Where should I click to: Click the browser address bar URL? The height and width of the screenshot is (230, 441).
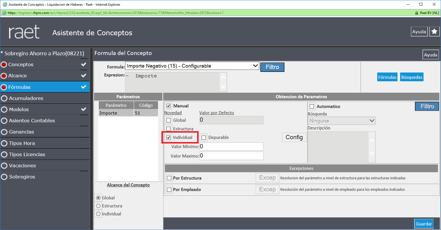tap(115, 13)
